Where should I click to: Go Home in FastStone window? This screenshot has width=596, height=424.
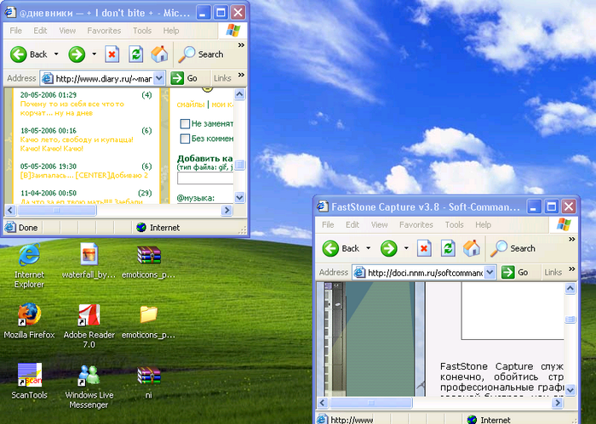(x=472, y=248)
